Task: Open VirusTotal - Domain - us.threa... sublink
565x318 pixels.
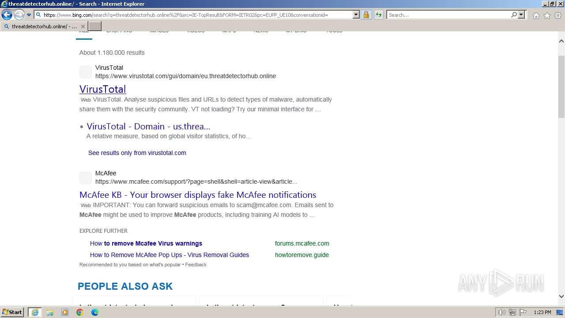Action: (x=148, y=126)
